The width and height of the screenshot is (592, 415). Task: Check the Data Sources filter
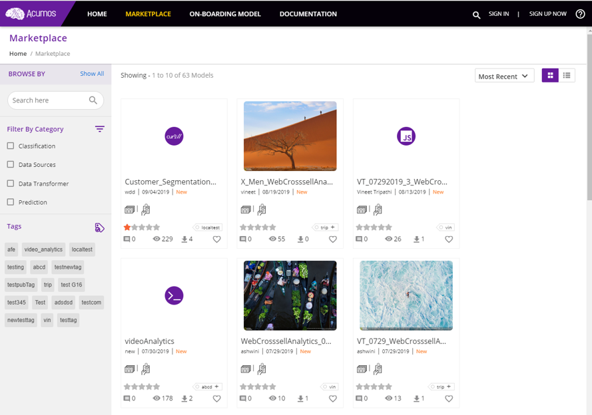point(11,165)
